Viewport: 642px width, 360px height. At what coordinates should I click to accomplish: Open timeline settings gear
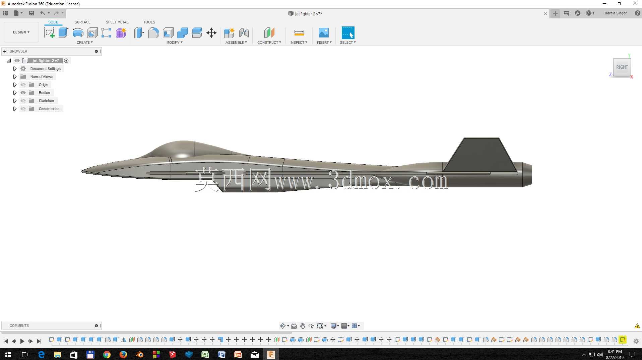636,341
